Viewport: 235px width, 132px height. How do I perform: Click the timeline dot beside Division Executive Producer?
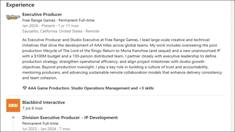tap(13, 118)
